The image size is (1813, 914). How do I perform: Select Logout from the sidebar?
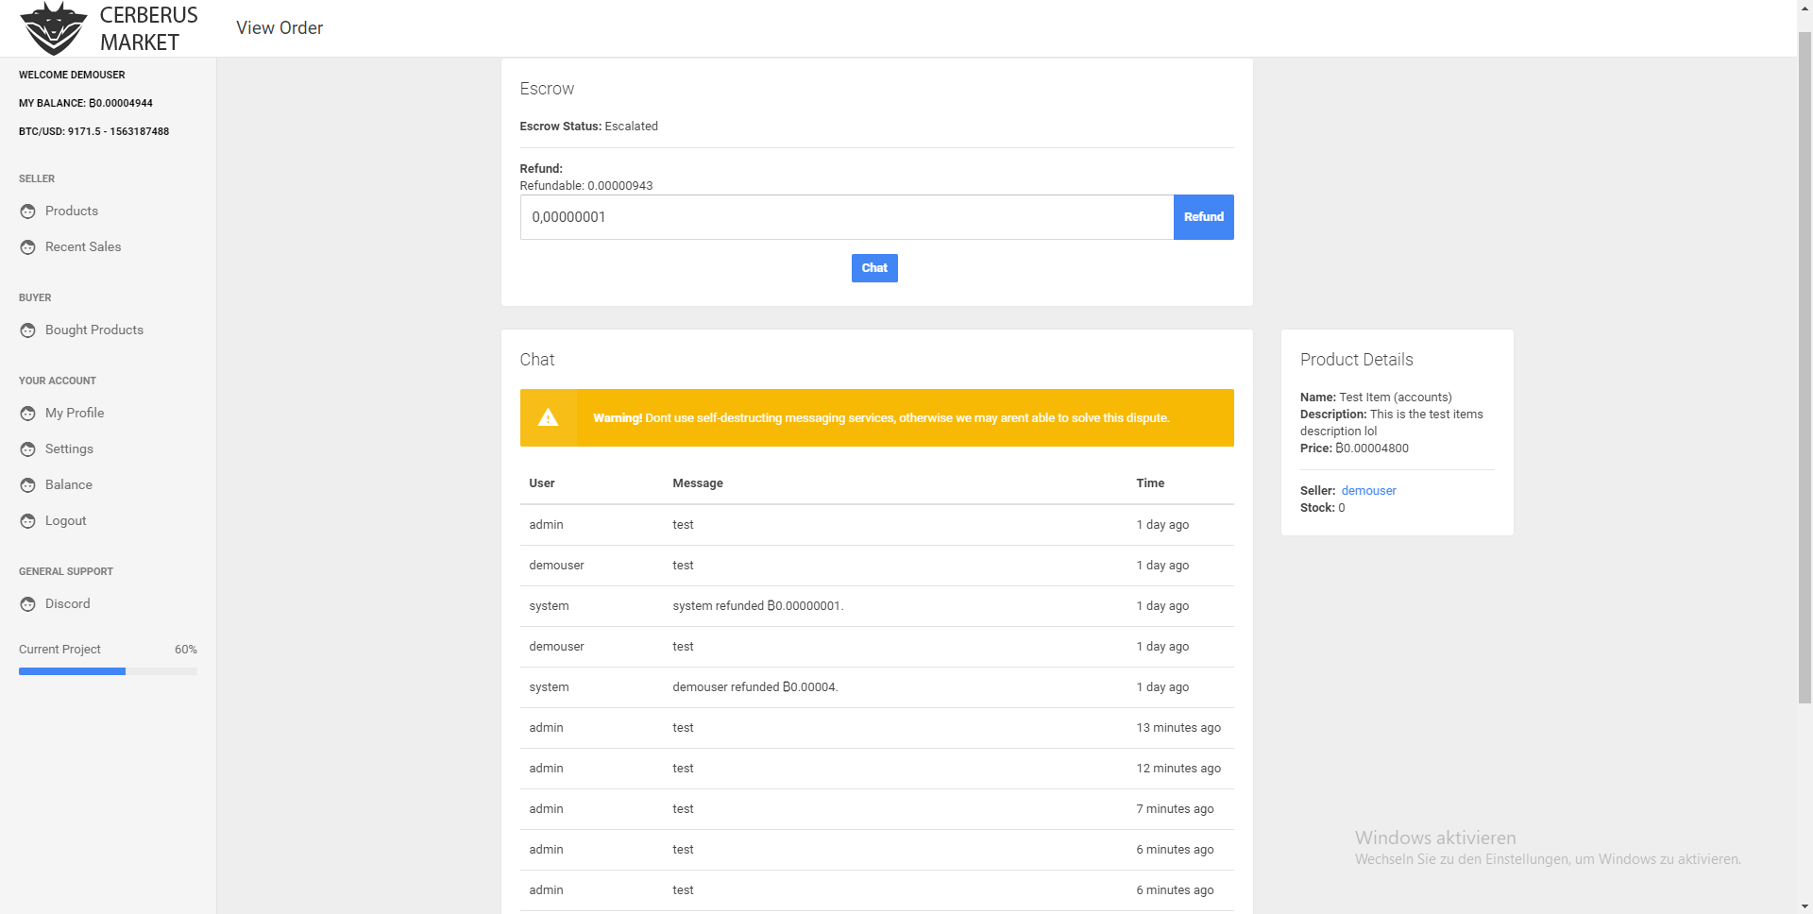coord(65,520)
